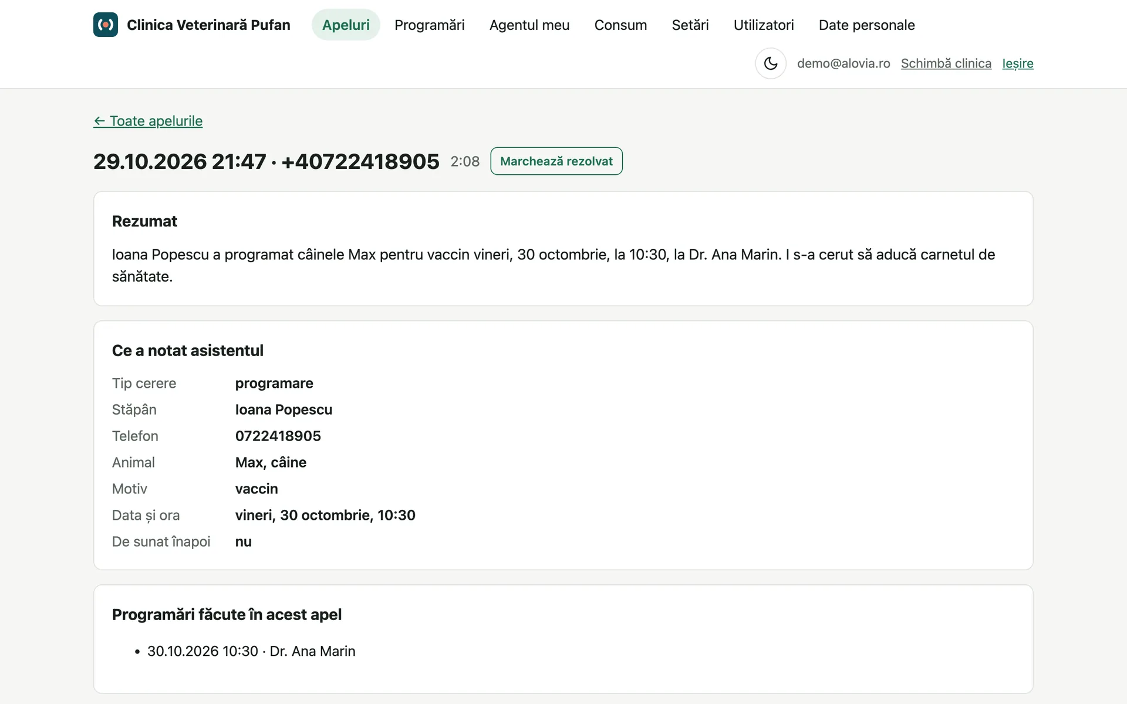Viewport: 1127px width, 704px height.
Task: Click the De sunat înapoi label
Action: click(x=161, y=541)
